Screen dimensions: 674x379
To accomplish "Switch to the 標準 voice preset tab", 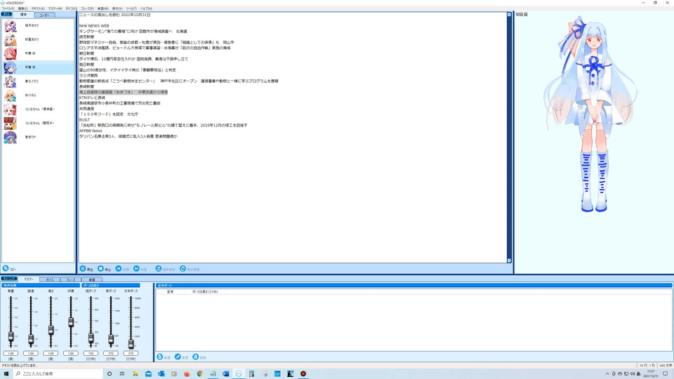I will [x=23, y=15].
